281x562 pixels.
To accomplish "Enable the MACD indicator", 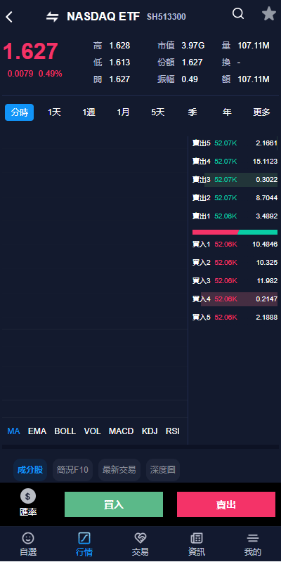I will [121, 431].
